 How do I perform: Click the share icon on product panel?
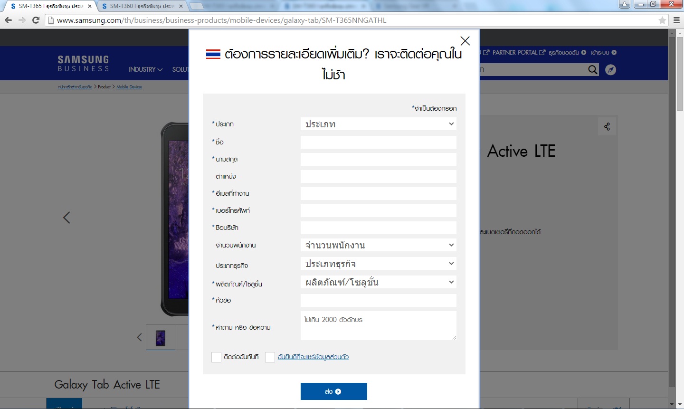[x=607, y=127]
